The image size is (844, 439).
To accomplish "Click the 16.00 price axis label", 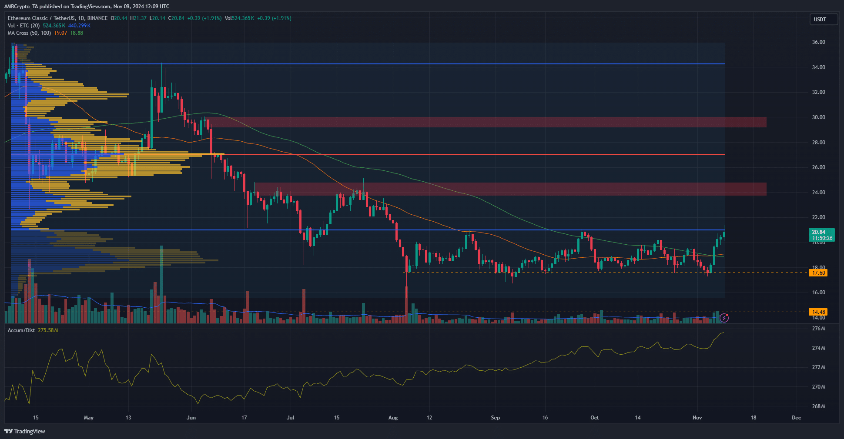I will click(x=818, y=293).
